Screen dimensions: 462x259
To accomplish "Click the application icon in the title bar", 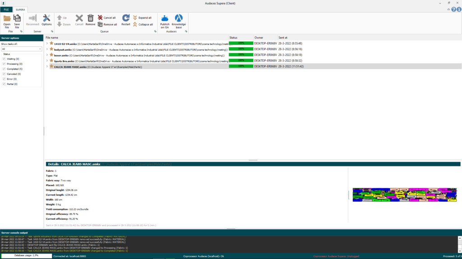I will tap(3, 3).
